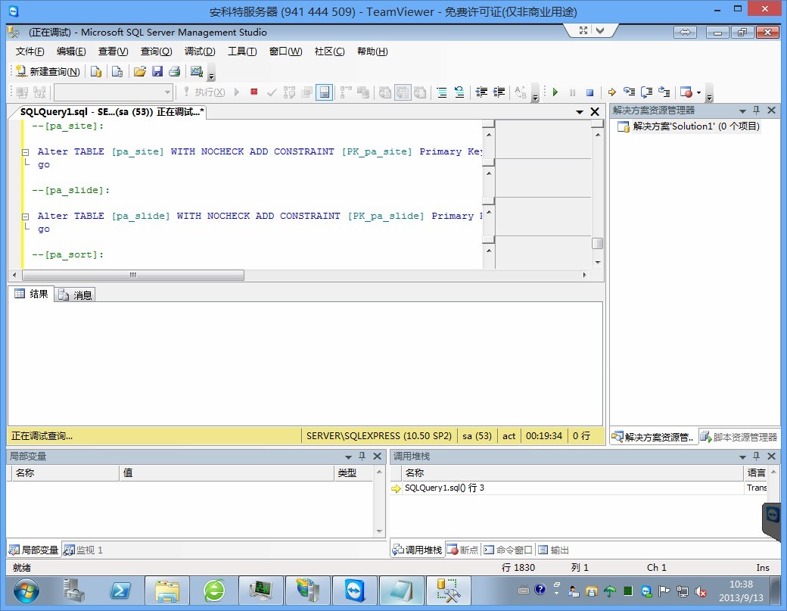Click the Open File folder icon

(x=139, y=71)
